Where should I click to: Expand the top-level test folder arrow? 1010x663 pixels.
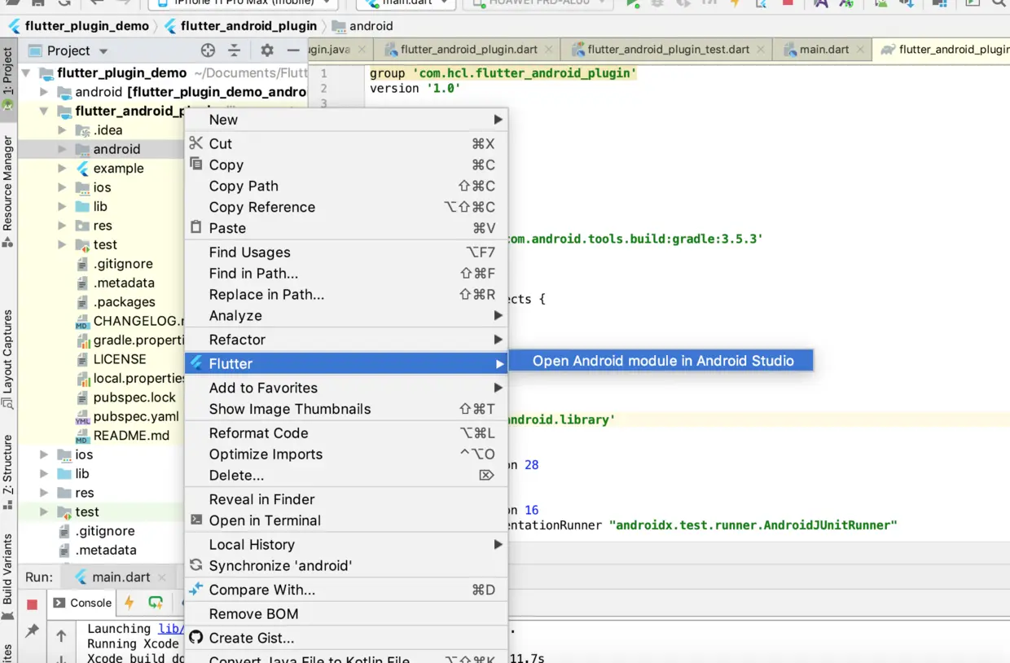45,512
